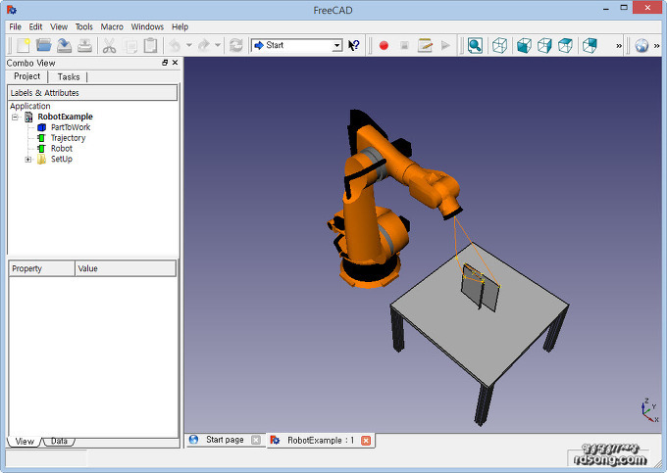This screenshot has width=667, height=473.
Task: Paste with the clipboard icon
Action: point(151,45)
